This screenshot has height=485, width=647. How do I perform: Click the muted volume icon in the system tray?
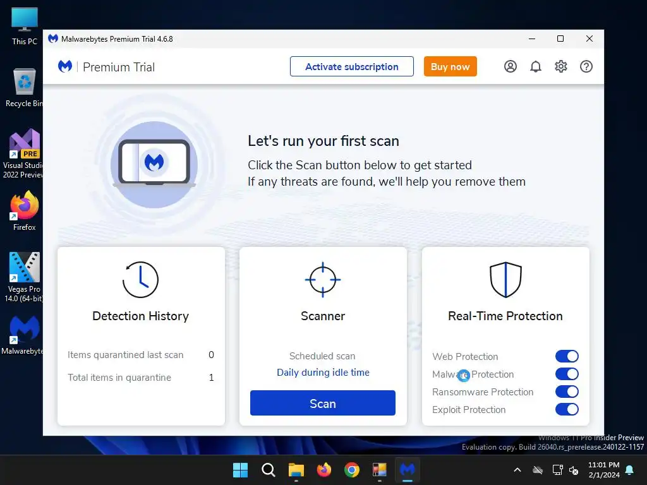tap(574, 470)
